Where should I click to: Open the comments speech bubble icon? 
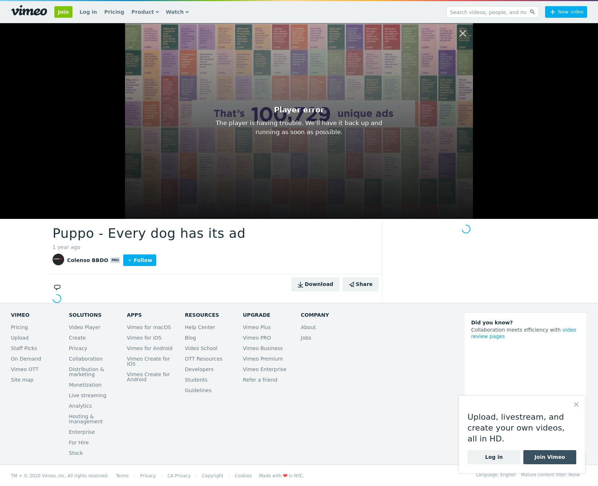pyautogui.click(x=57, y=287)
